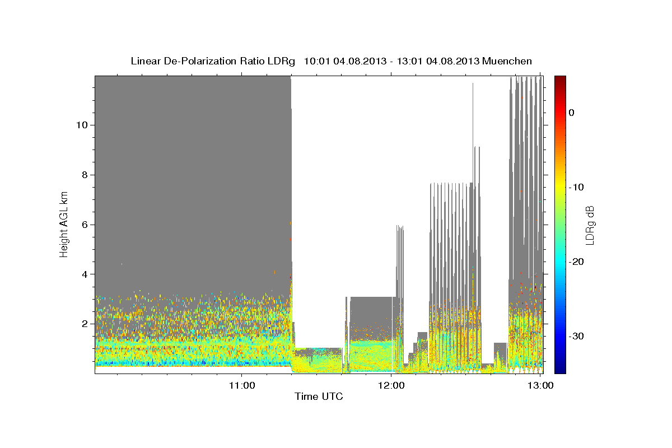Click the colorbar tick label 0
Screen dimensions: 672x448
click(571, 113)
